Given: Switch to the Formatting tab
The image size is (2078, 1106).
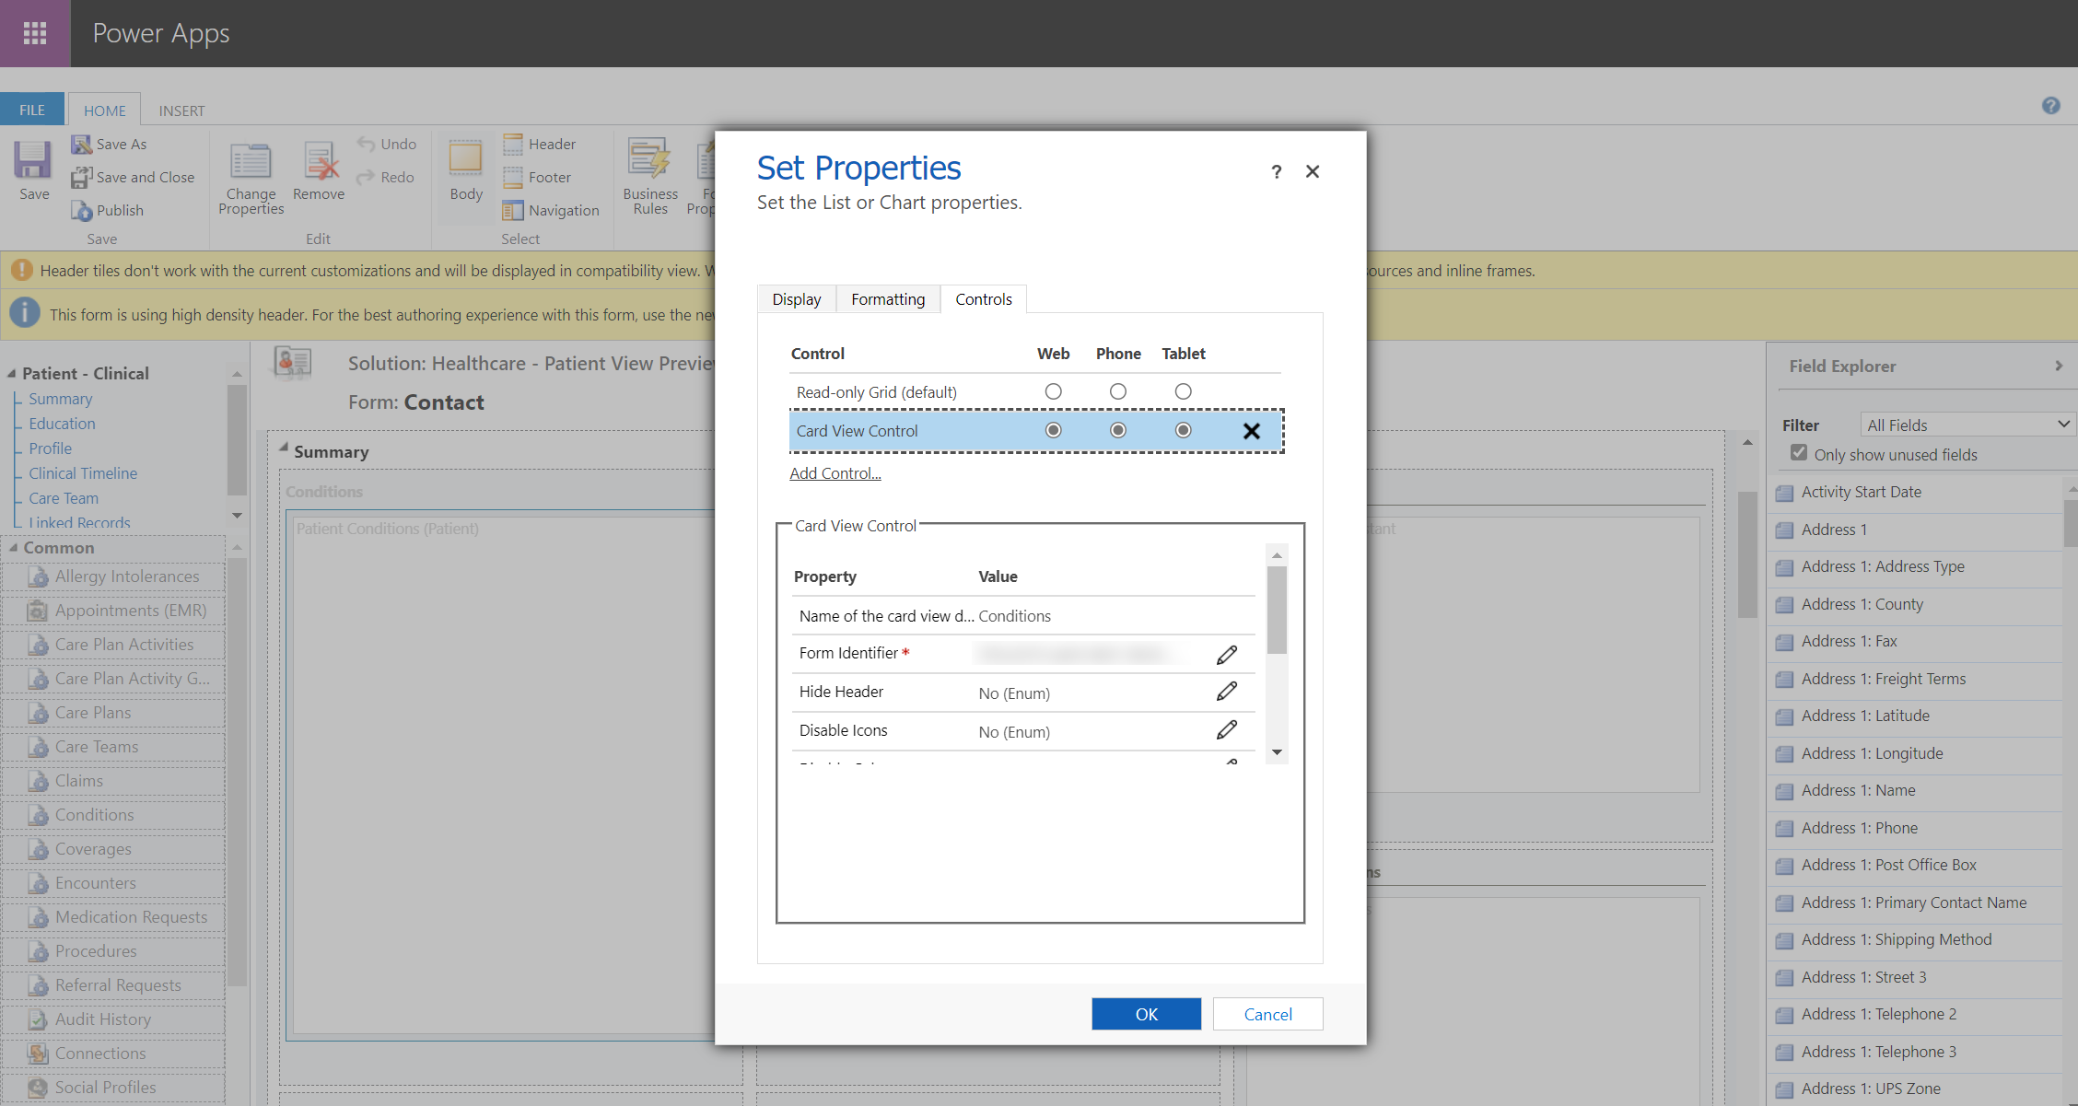Looking at the screenshot, I should tap(887, 299).
